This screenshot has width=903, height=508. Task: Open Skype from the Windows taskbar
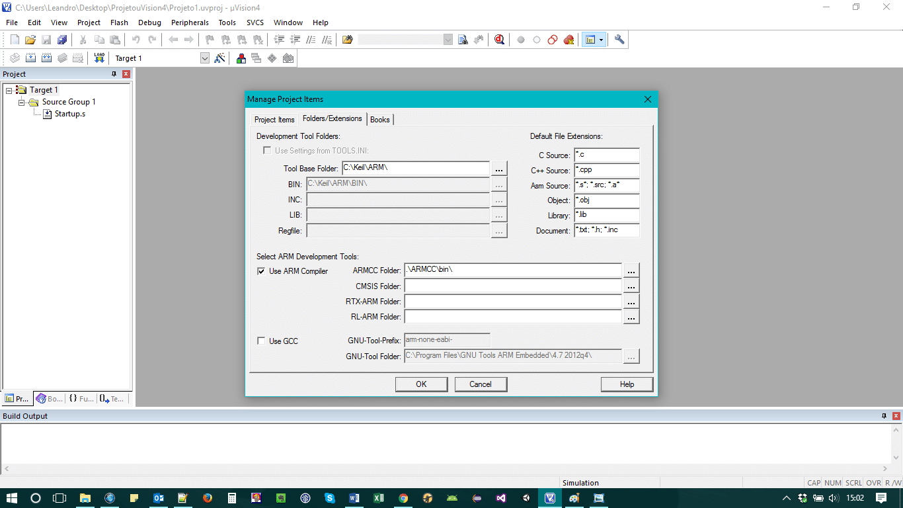(x=329, y=498)
